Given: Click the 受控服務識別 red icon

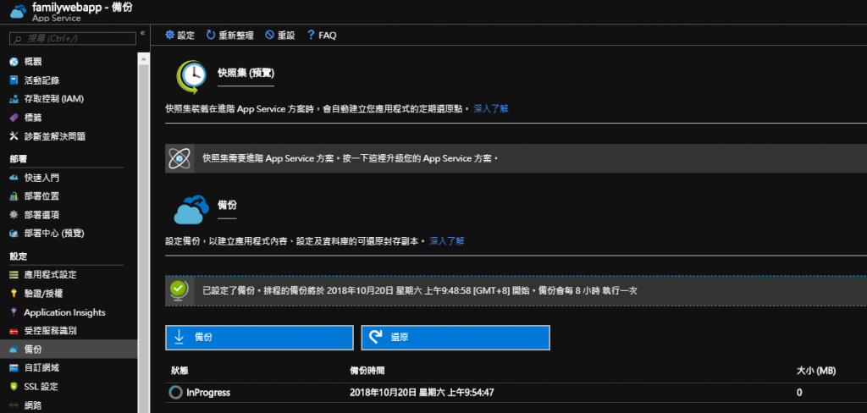Looking at the screenshot, I should point(14,331).
